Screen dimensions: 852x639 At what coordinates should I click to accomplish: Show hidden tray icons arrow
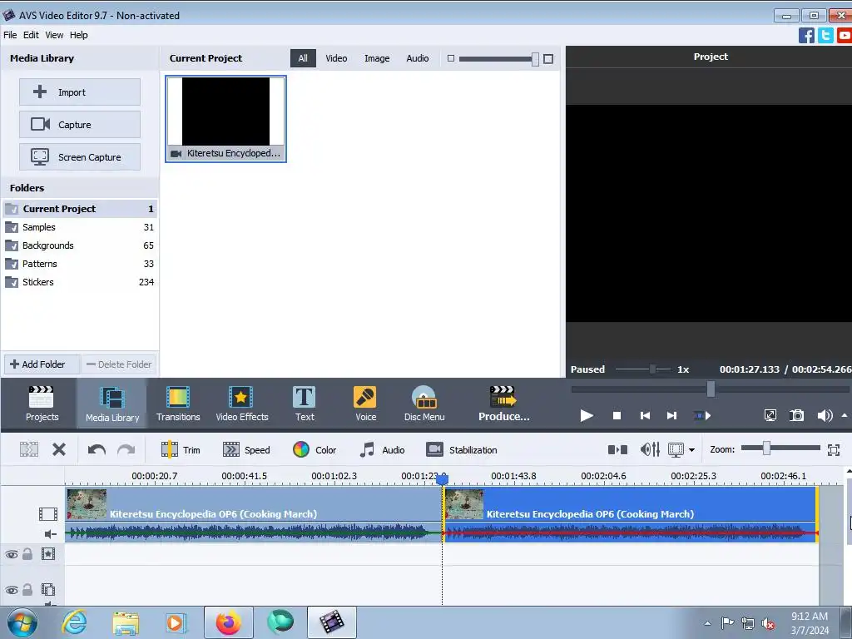707,623
